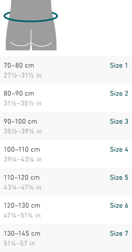
Task: Click the 47¼–51¼ in inch range
Action: pos(22,216)
